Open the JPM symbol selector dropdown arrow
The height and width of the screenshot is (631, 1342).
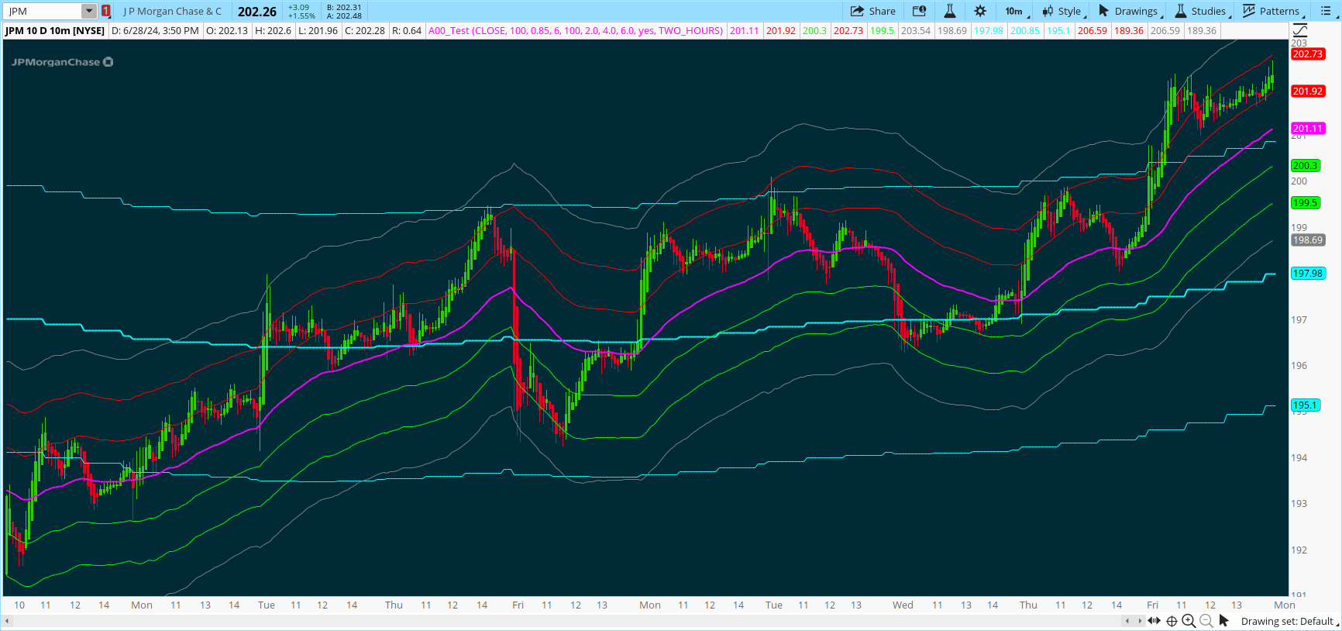(x=89, y=11)
